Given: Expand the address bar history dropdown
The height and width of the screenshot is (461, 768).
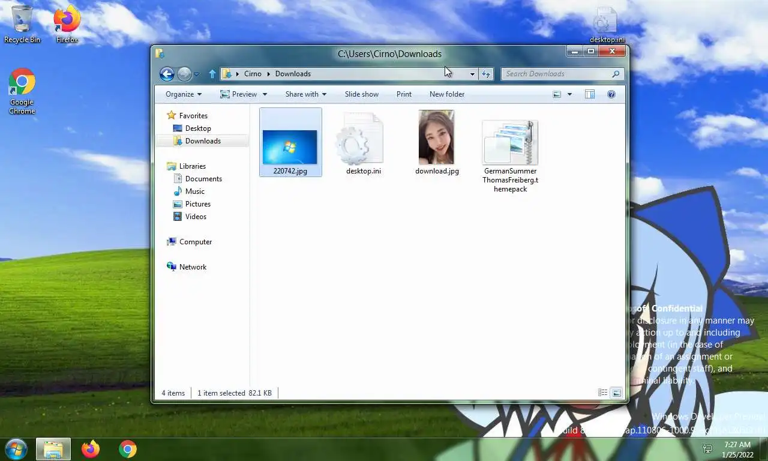Looking at the screenshot, I should click(x=472, y=74).
